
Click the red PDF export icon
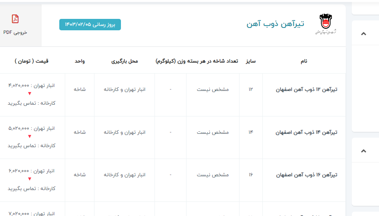[15, 19]
